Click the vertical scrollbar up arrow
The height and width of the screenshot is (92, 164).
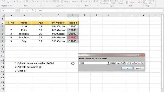pos(162,15)
